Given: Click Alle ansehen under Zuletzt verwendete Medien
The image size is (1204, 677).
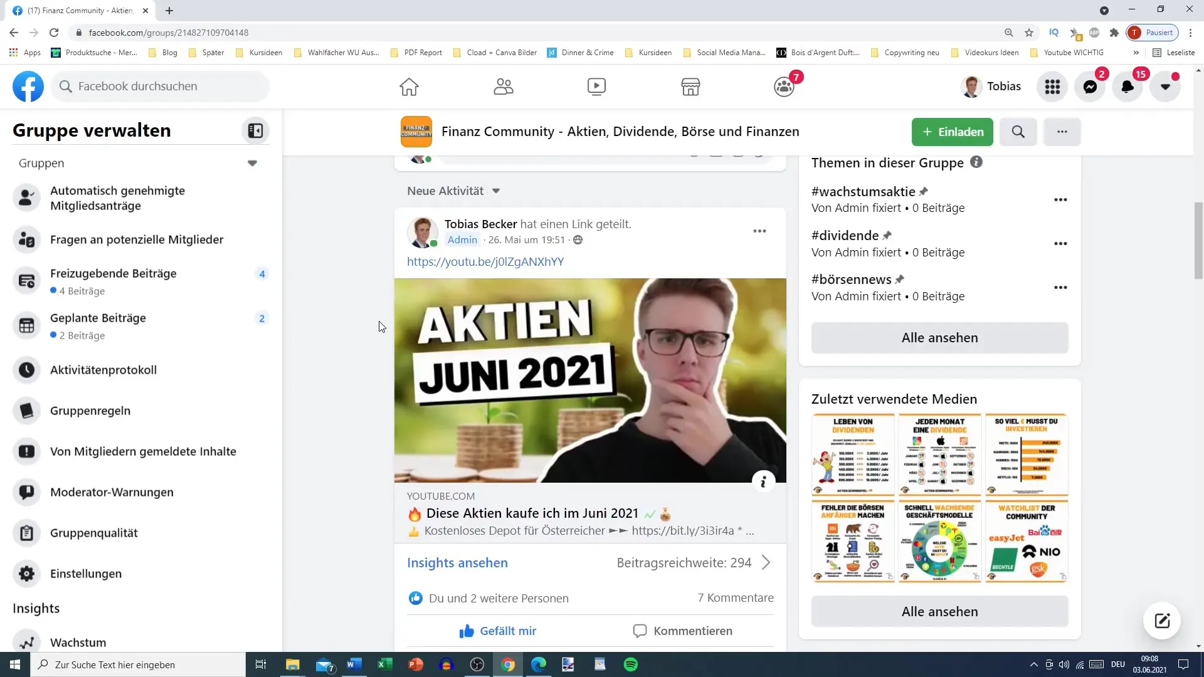Looking at the screenshot, I should click(x=939, y=612).
